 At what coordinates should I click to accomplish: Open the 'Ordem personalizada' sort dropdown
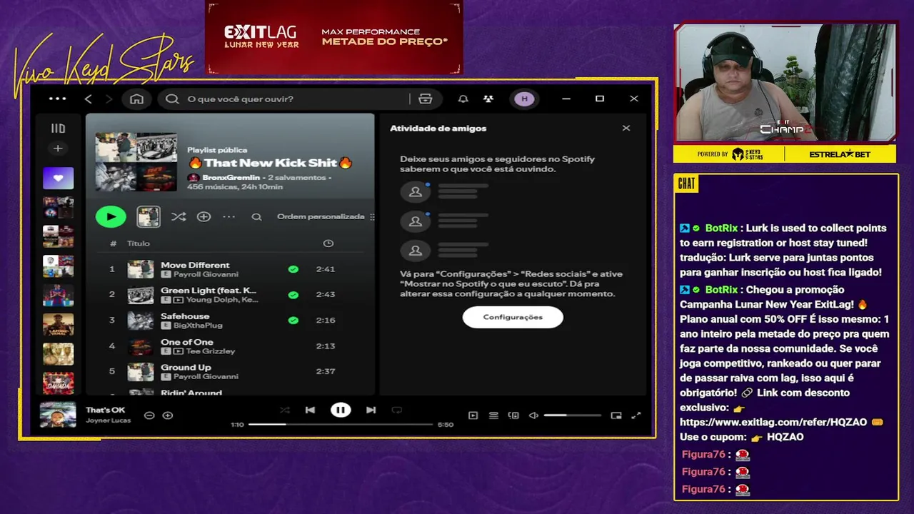(326, 216)
